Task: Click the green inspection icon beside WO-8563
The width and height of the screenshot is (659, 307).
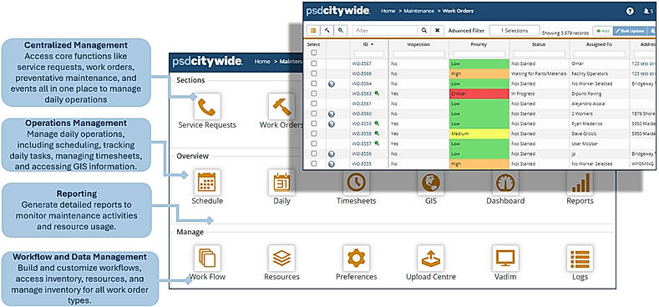Action: pyautogui.click(x=377, y=93)
